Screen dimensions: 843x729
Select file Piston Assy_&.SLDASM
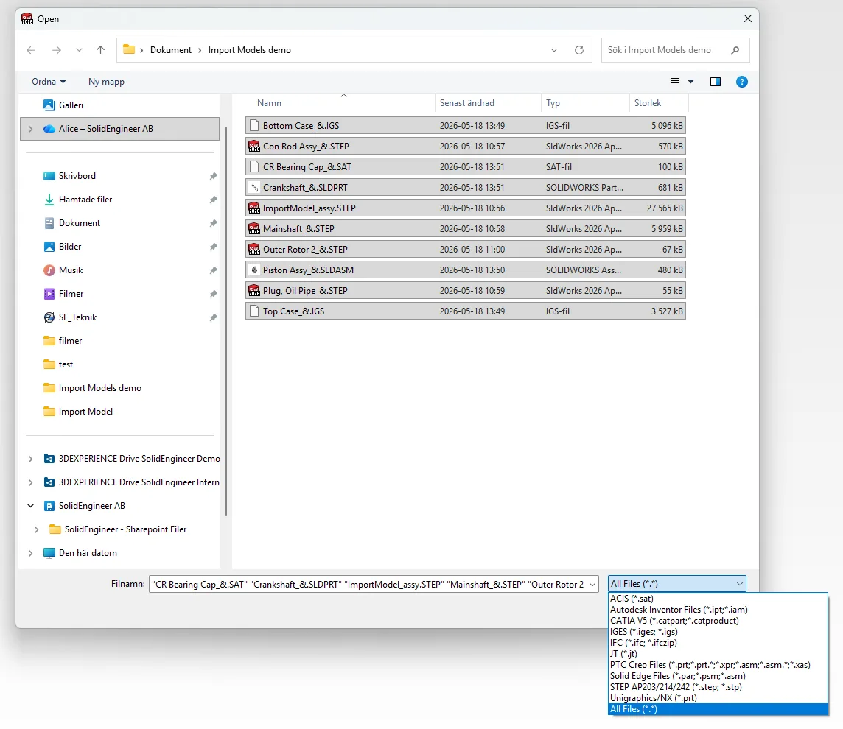466,270
